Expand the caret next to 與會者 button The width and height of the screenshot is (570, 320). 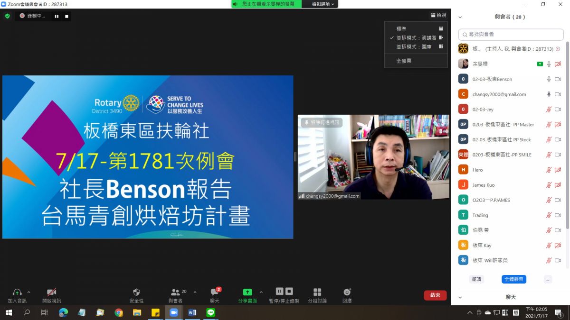pos(195,293)
